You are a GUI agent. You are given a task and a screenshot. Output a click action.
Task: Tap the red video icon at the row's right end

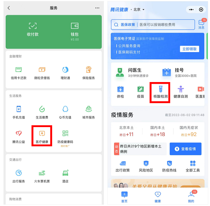[201, 89]
